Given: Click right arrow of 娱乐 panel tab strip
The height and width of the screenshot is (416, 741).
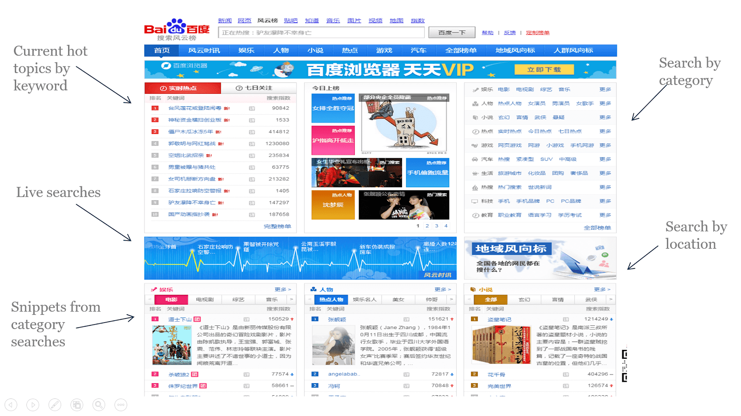Looking at the screenshot, I should (x=291, y=300).
